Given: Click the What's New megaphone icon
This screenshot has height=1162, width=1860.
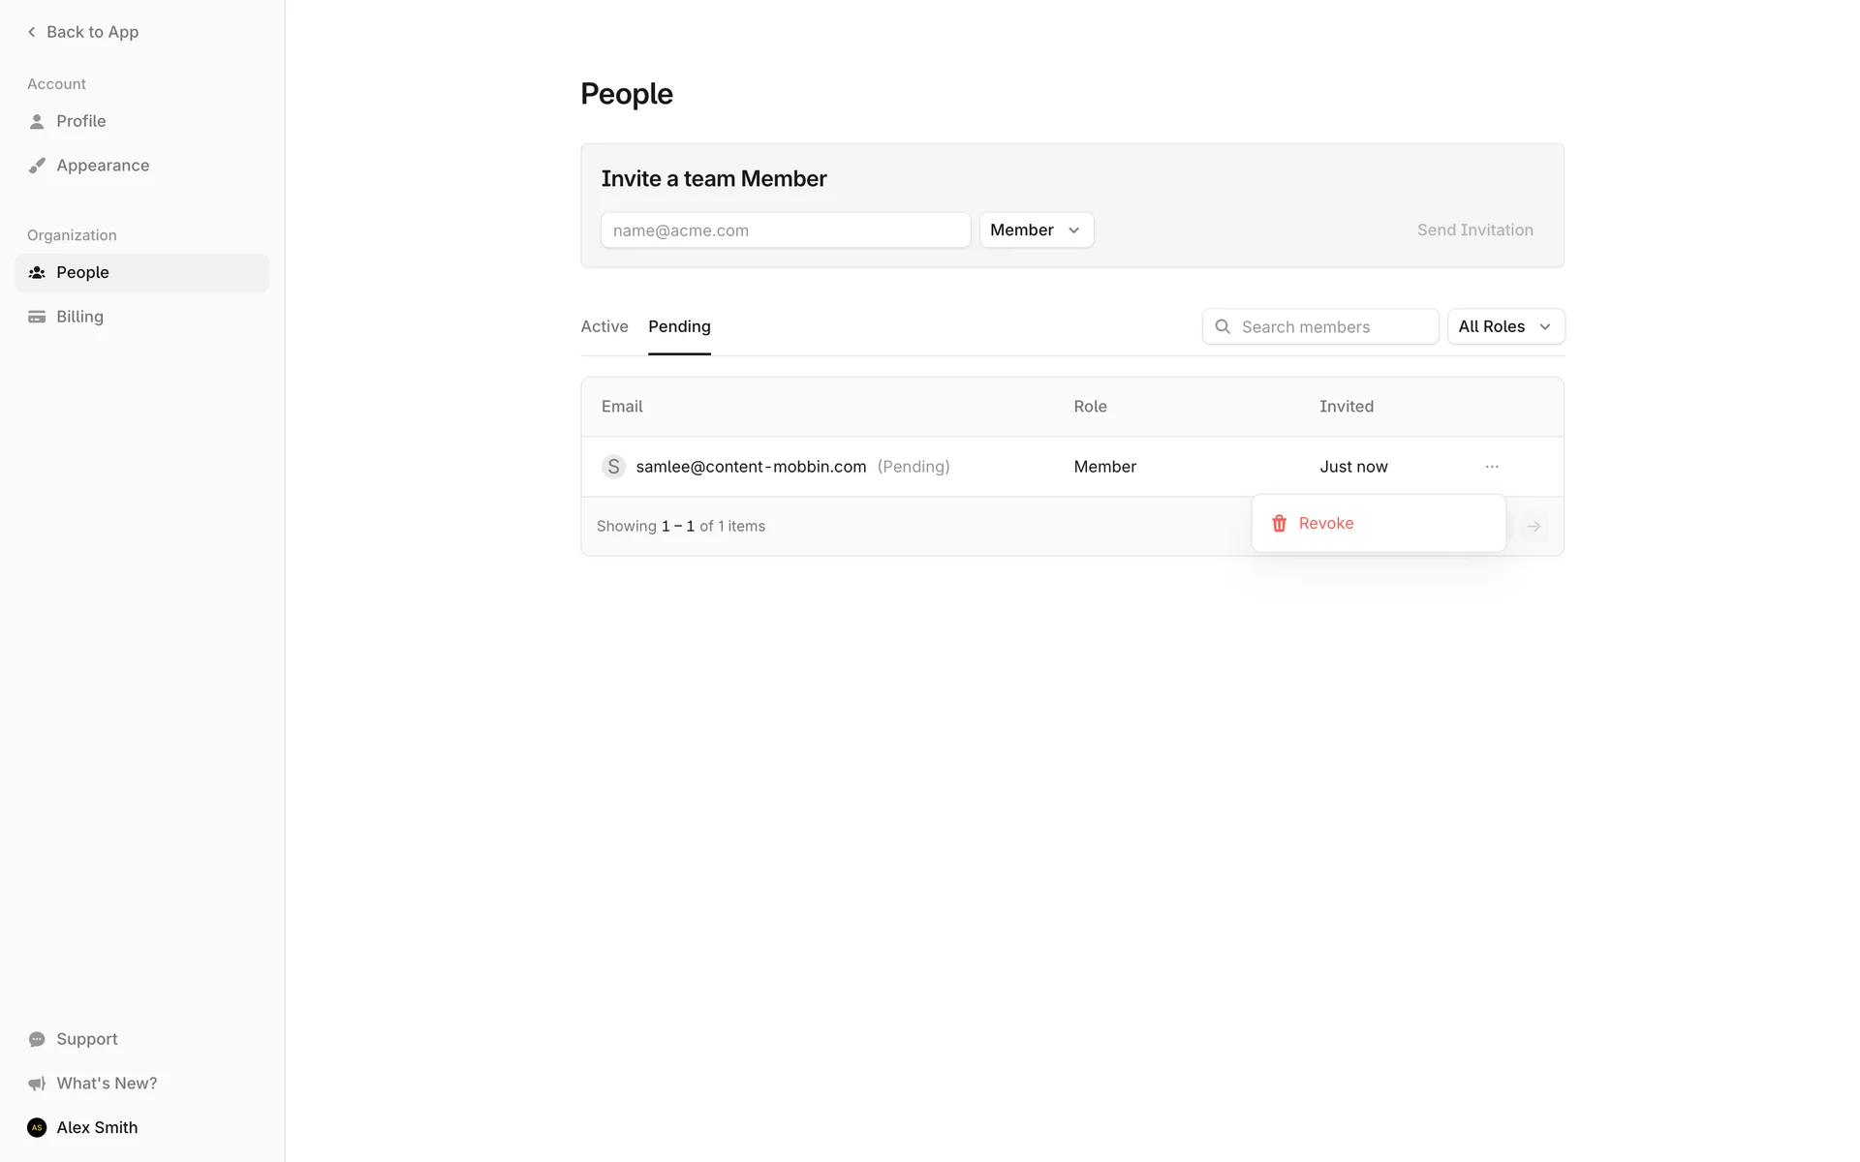Looking at the screenshot, I should tap(37, 1084).
